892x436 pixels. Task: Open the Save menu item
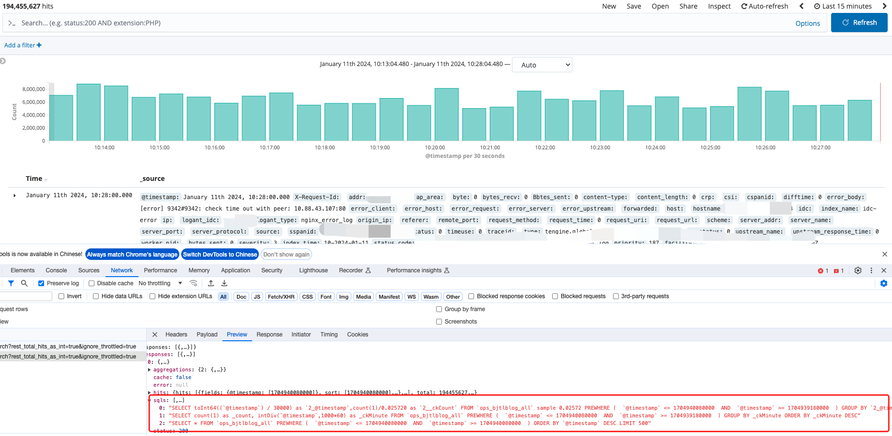(x=634, y=6)
